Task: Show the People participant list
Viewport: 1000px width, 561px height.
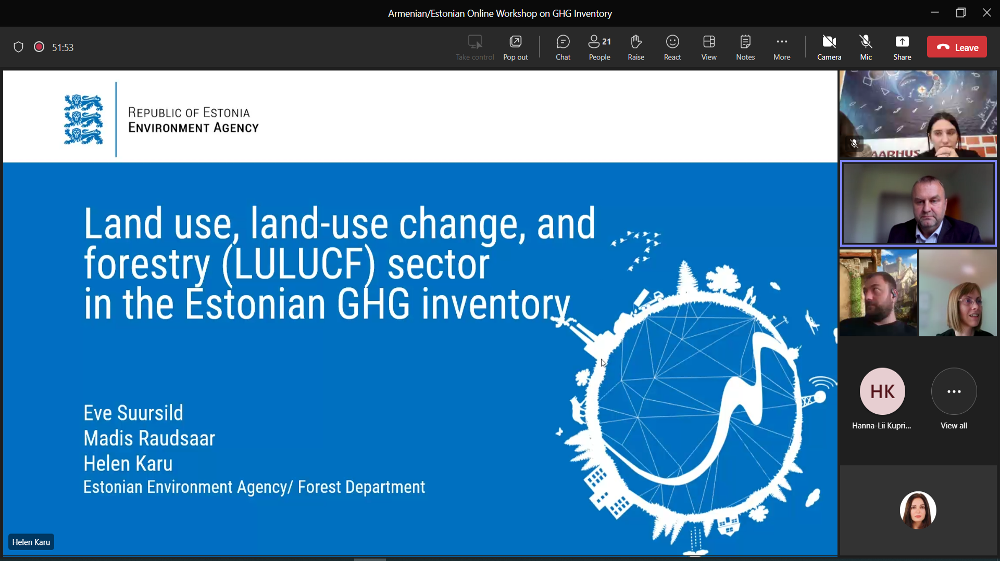Action: coord(599,47)
